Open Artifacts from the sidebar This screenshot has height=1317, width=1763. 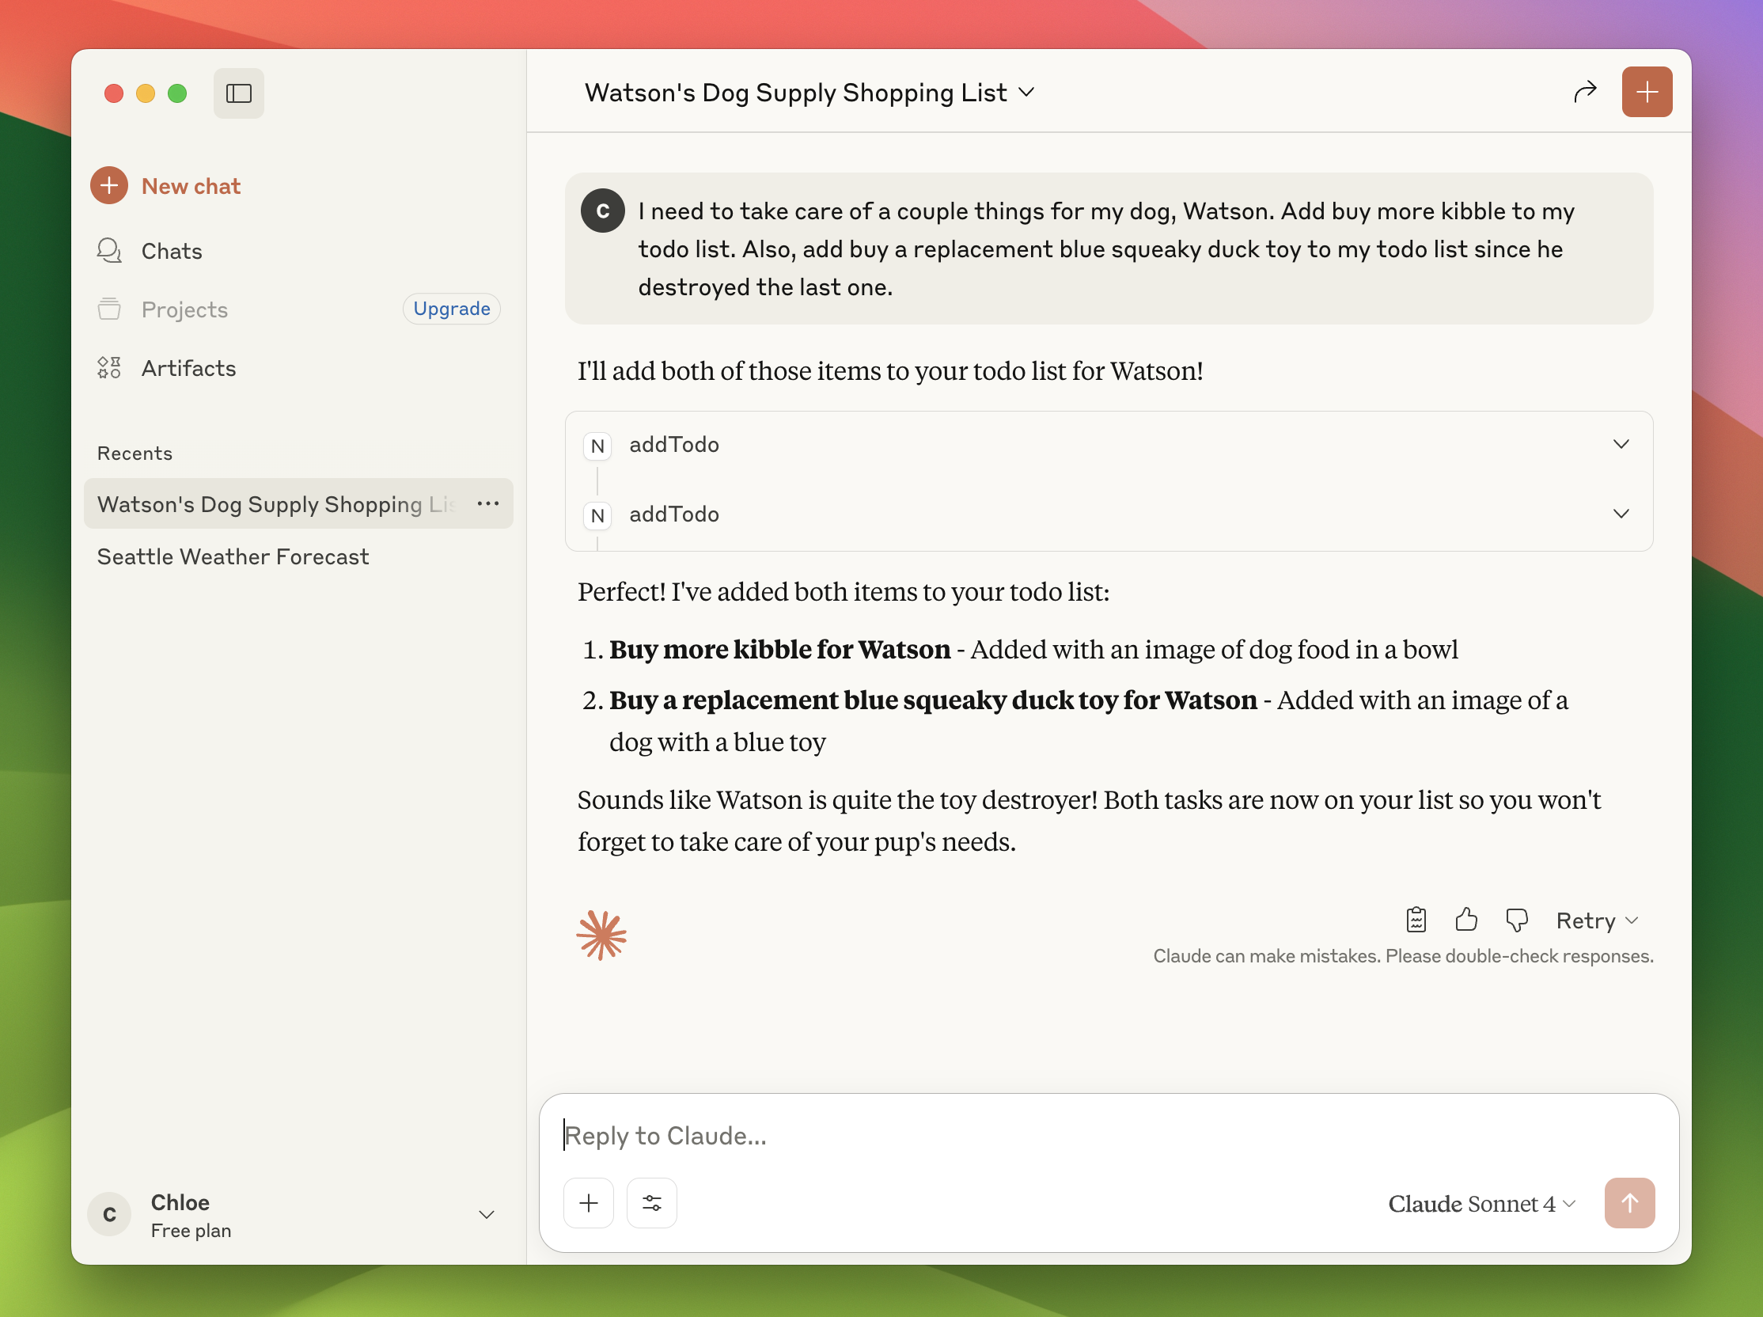coord(109,367)
